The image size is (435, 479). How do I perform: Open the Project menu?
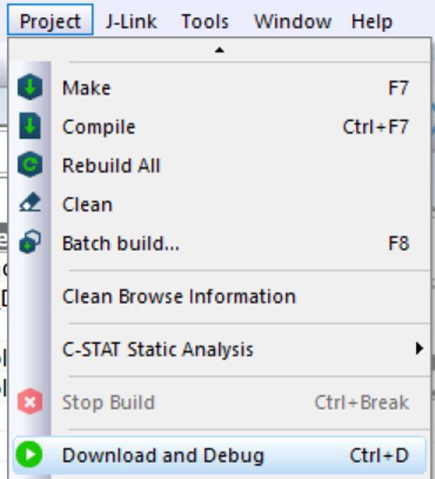pyautogui.click(x=51, y=21)
